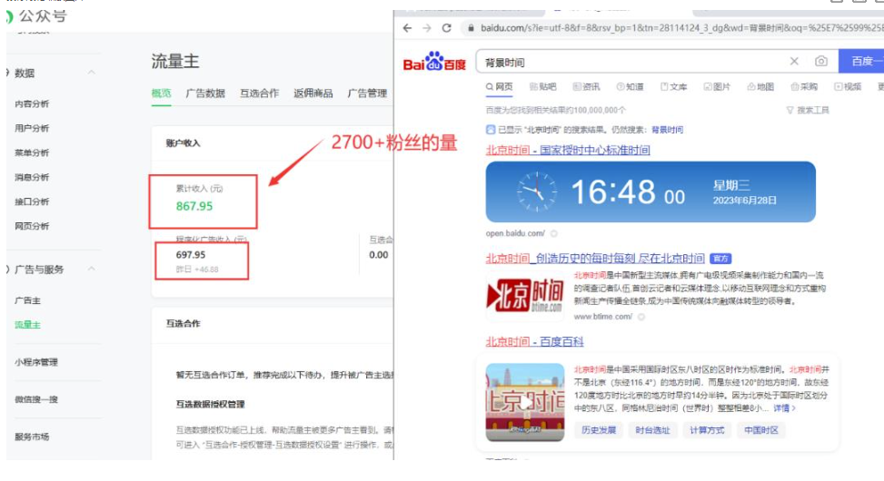This screenshot has width=884, height=481.
Task: Click the 中国时区 tag button
Action: pos(761,430)
